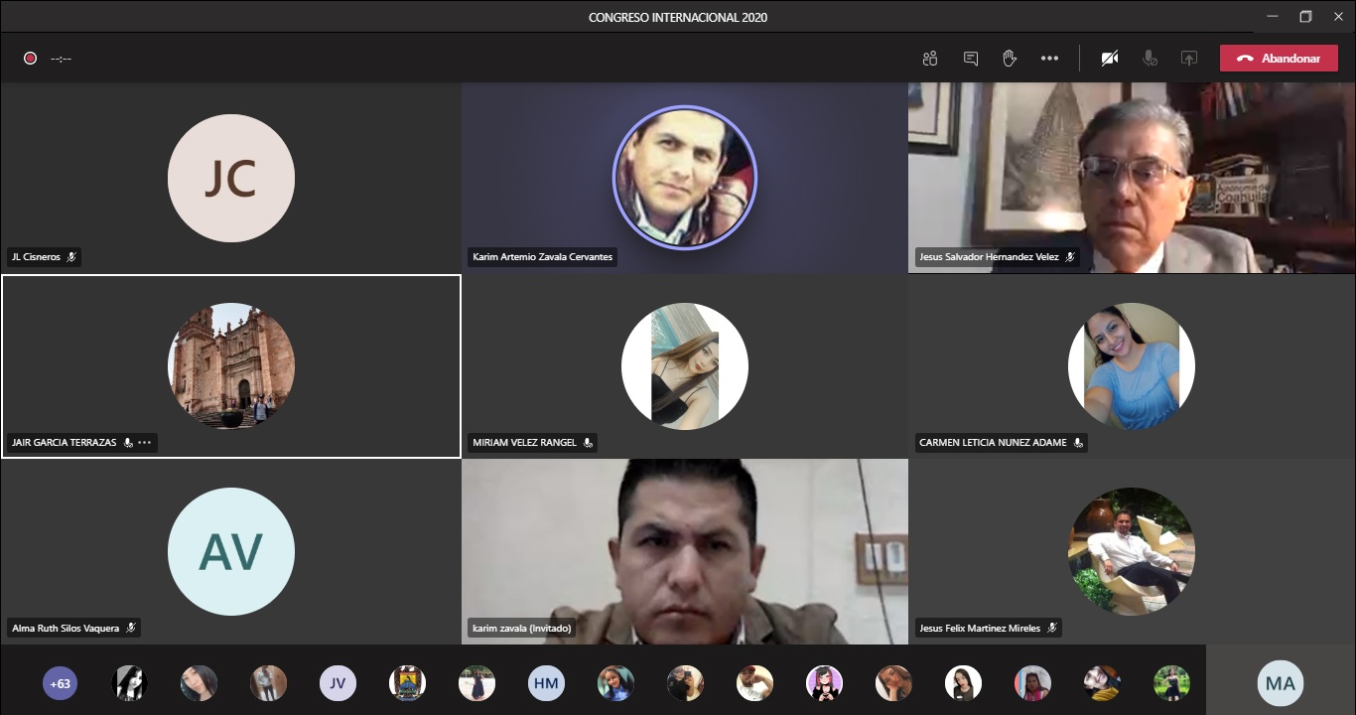Open options menu next to JAIR GARCIA TERRAZAS
This screenshot has height=715, width=1356.
[x=145, y=443]
